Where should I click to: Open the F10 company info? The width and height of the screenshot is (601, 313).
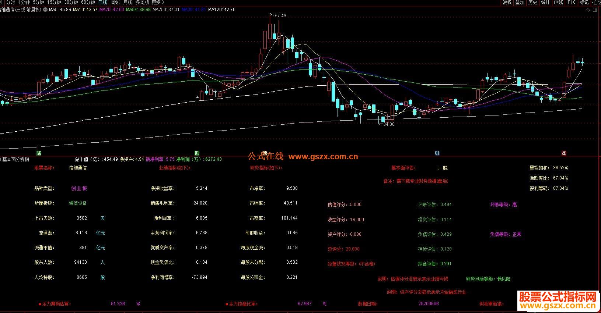pyautogui.click(x=572, y=2)
